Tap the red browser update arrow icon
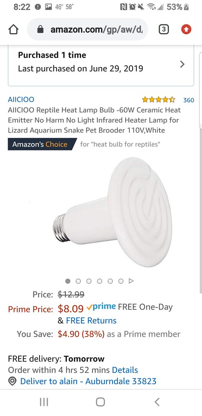 [186, 30]
